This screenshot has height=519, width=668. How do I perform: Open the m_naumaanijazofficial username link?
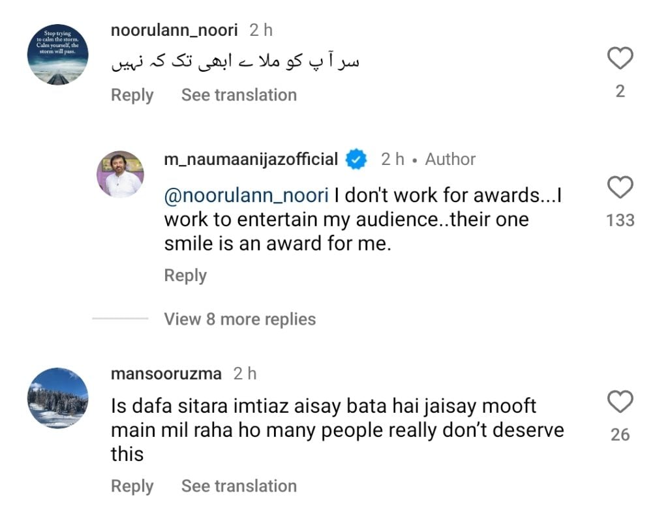[x=251, y=160]
